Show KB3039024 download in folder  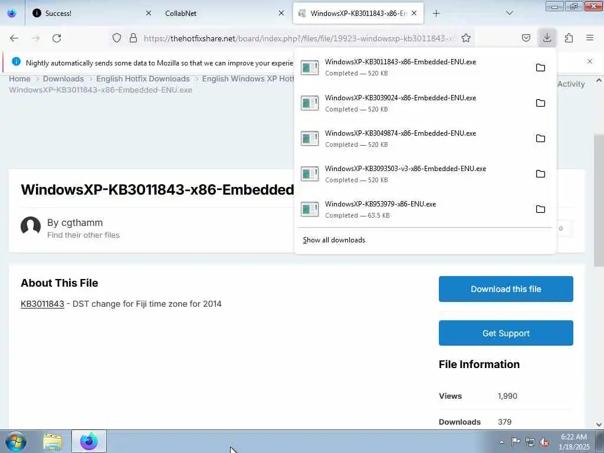coord(540,103)
